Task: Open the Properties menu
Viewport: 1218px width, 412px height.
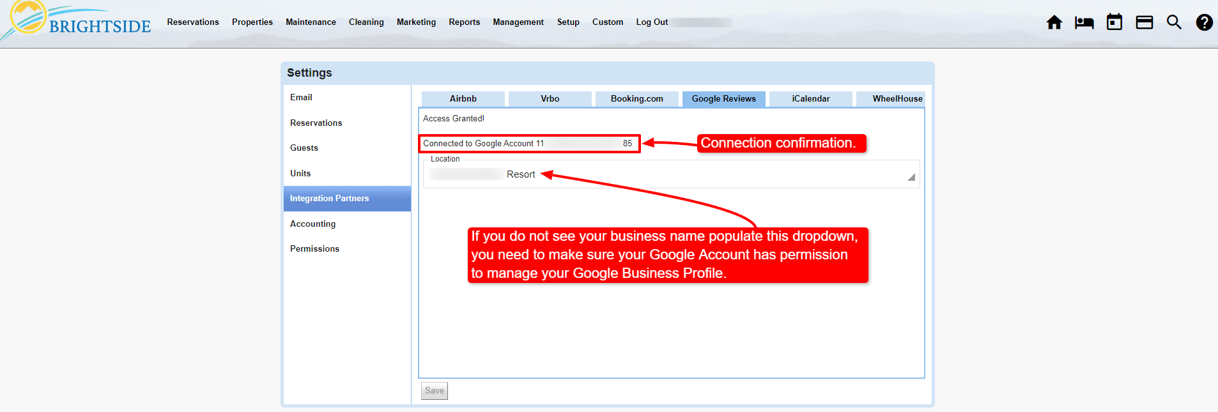Action: [x=252, y=22]
